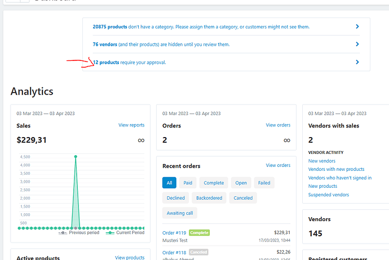This screenshot has height=260, width=389.
Task: Filter recent orders by Canceled
Action: (243, 198)
